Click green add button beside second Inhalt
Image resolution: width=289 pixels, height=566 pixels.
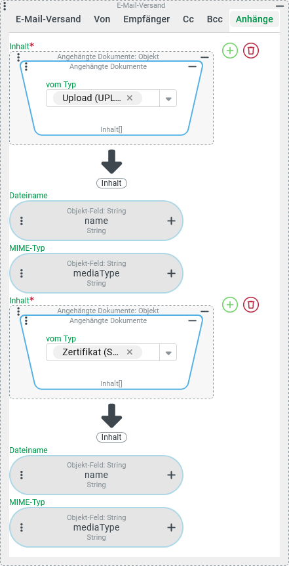[x=230, y=305]
